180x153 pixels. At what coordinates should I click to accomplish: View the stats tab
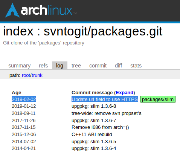coord(136,66)
